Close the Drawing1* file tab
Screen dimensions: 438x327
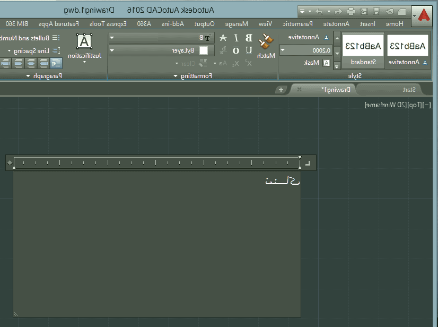pos(299,90)
